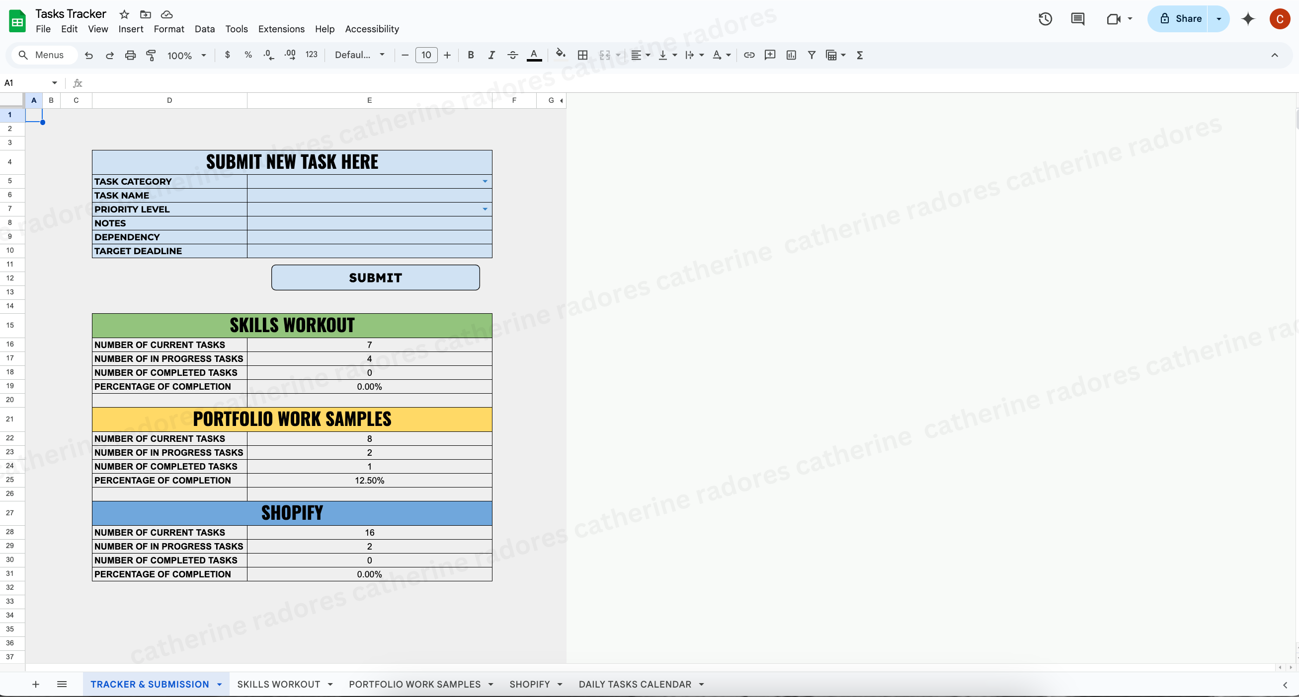Click the paint format roller icon
1299x697 pixels.
pyautogui.click(x=151, y=56)
